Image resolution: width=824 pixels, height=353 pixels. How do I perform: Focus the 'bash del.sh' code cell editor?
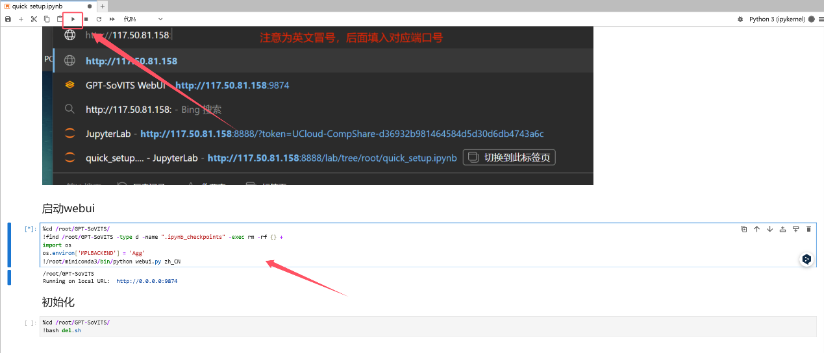tap(428, 326)
